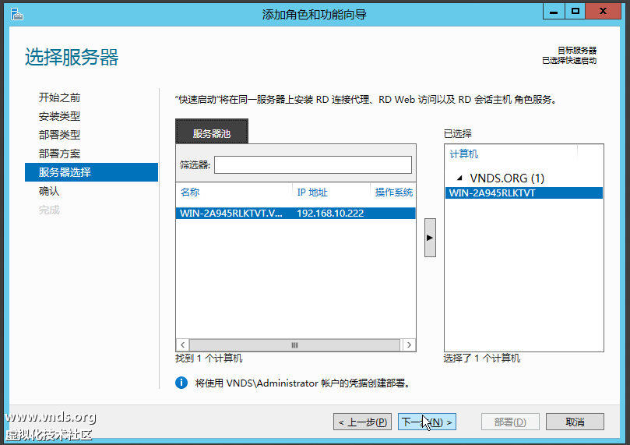
Task: Go back with the 上一步(P) button
Action: click(362, 422)
